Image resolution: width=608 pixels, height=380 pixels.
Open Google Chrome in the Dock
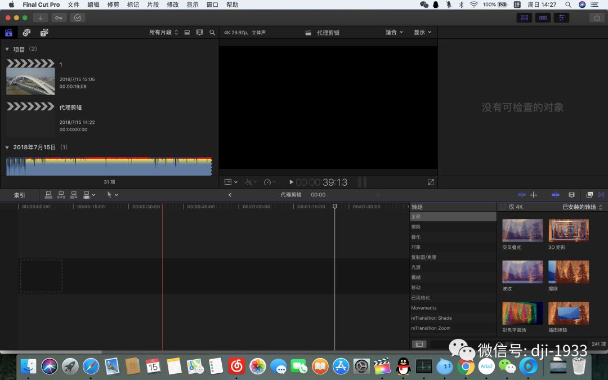(466, 366)
